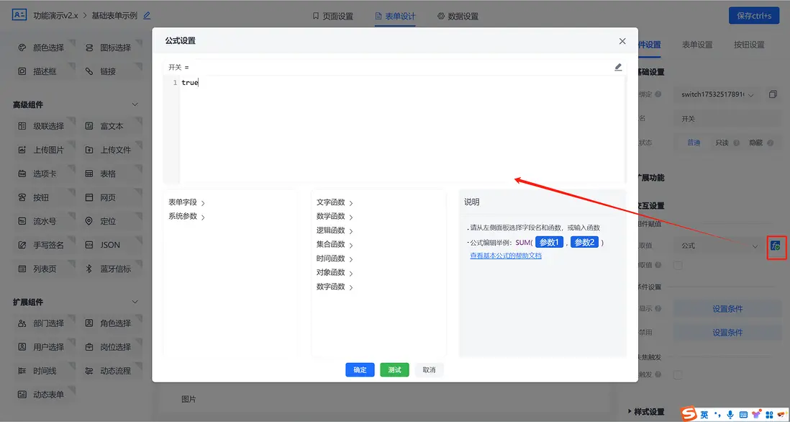Image resolution: width=790 pixels, height=422 pixels.
Task: Switch to the 表单设计 tab
Action: click(396, 16)
